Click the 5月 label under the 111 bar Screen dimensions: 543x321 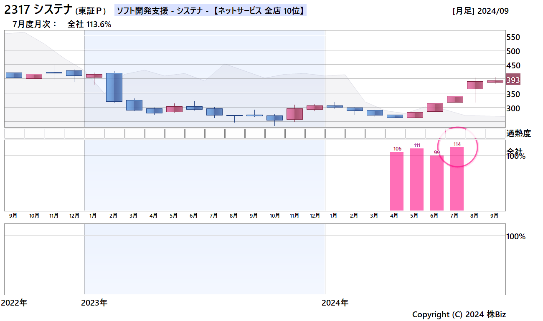click(414, 216)
